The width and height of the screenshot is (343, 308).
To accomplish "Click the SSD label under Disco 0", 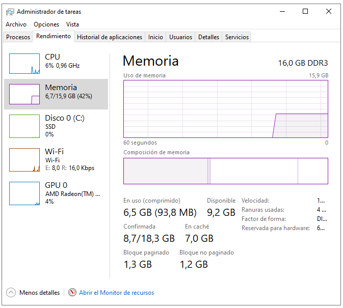I will [50, 127].
